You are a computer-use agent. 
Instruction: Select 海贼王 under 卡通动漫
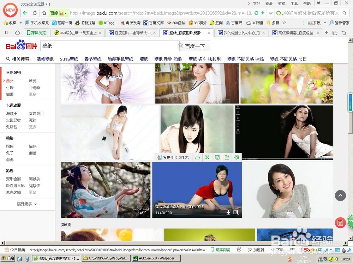pos(12,114)
